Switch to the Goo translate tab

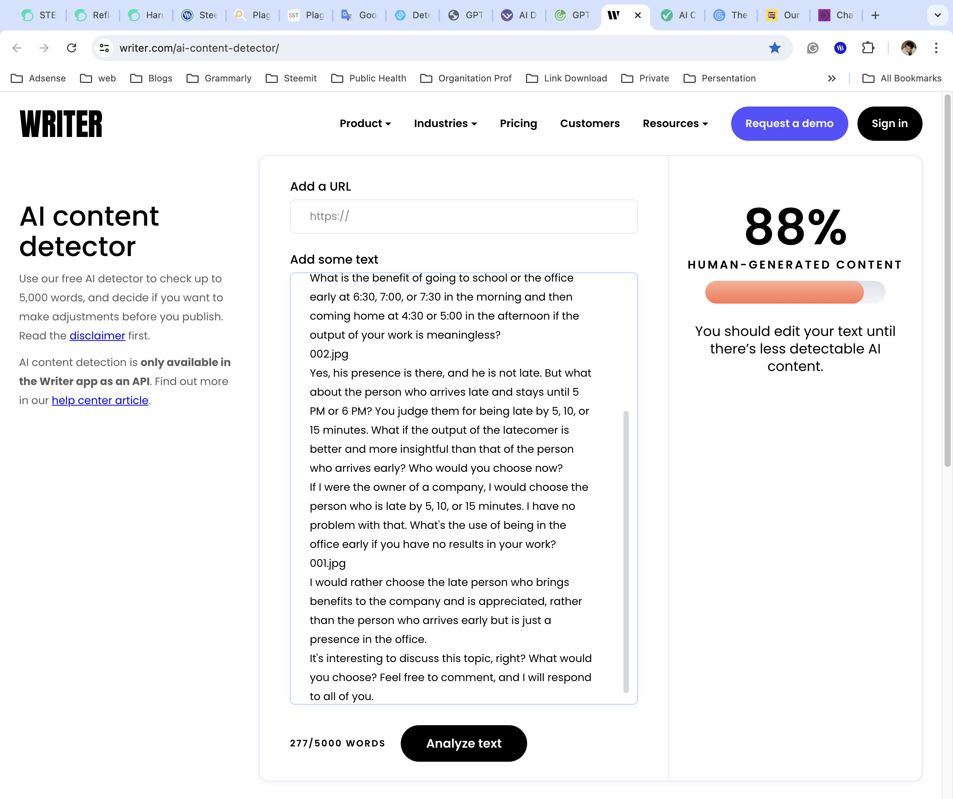(x=359, y=16)
